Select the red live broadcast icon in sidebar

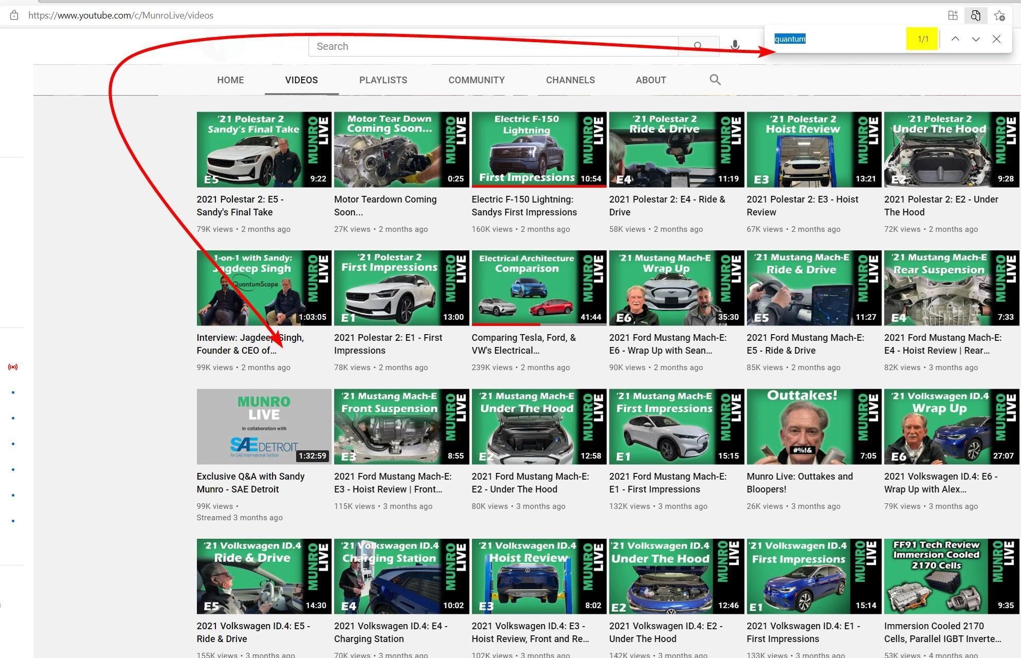(13, 367)
